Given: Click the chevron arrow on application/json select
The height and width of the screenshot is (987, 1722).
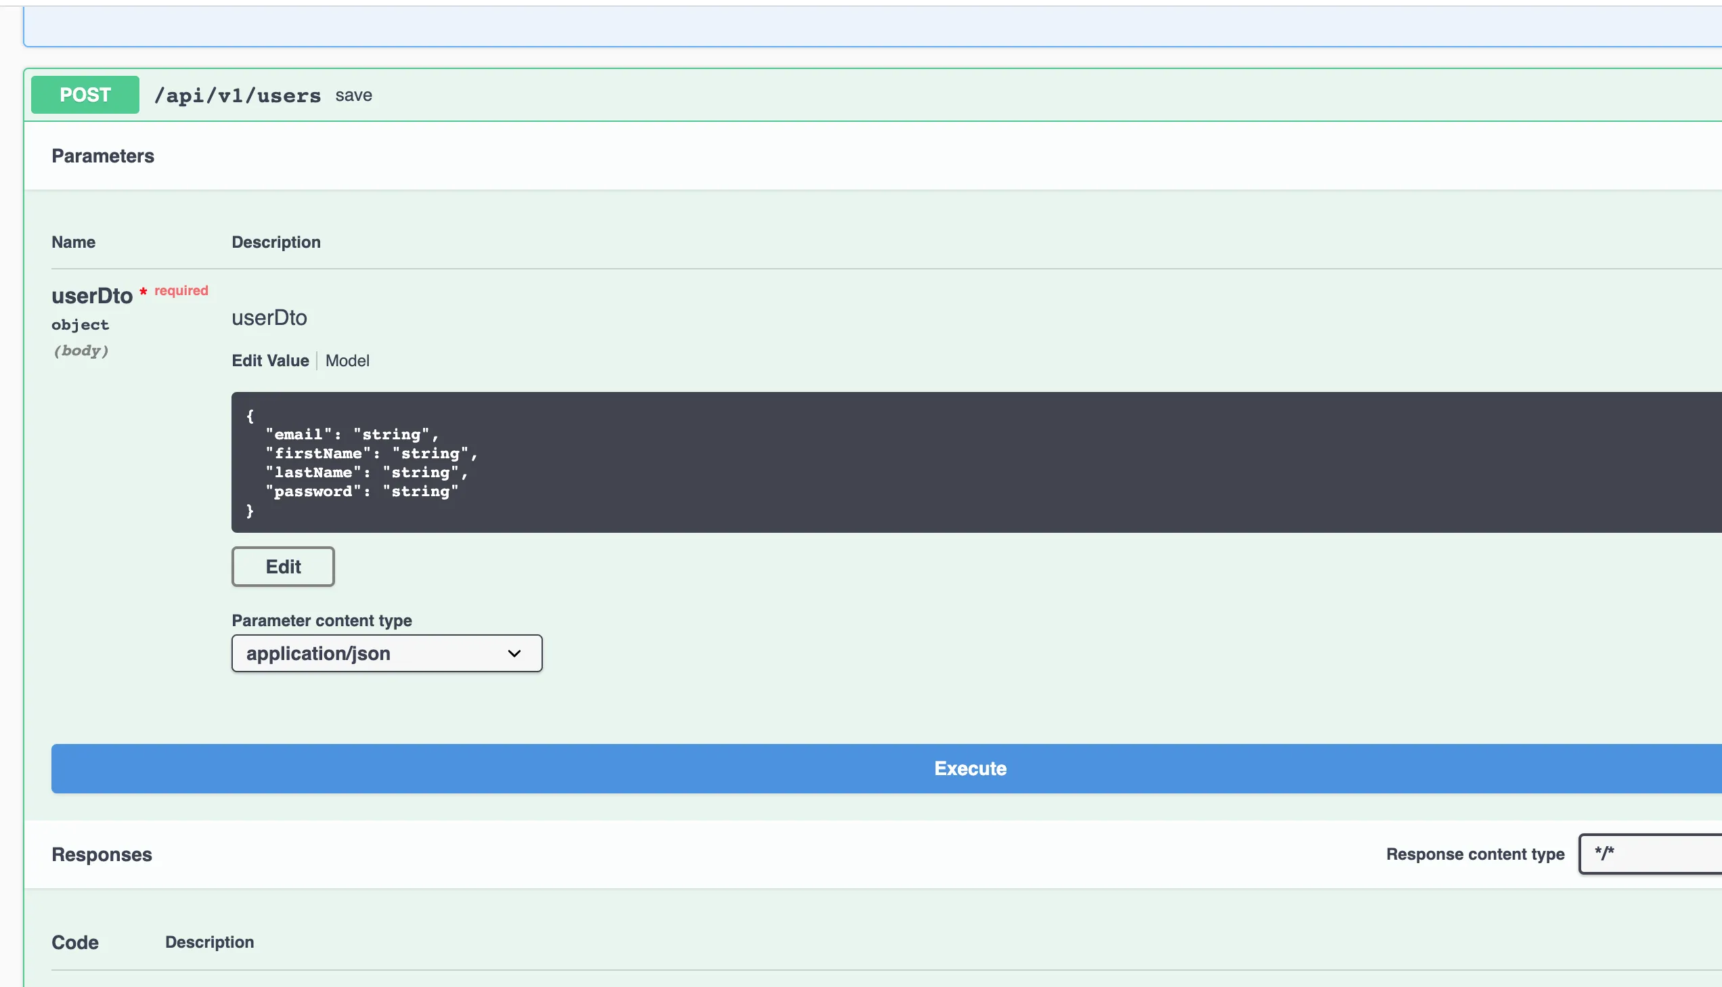Looking at the screenshot, I should tap(514, 653).
